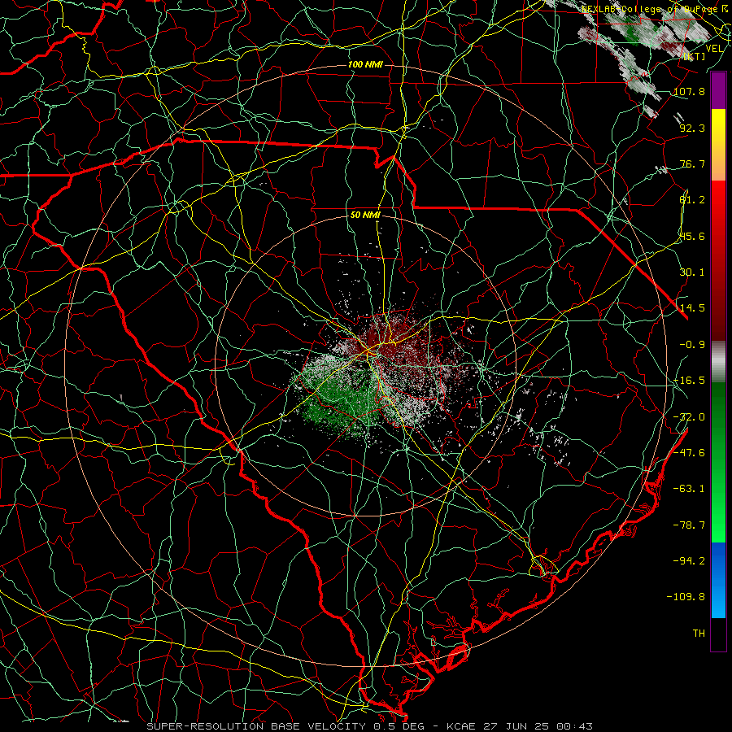Viewport: 732px width, 732px height.
Task: Select the 76.7 legend value
Action: click(692, 163)
